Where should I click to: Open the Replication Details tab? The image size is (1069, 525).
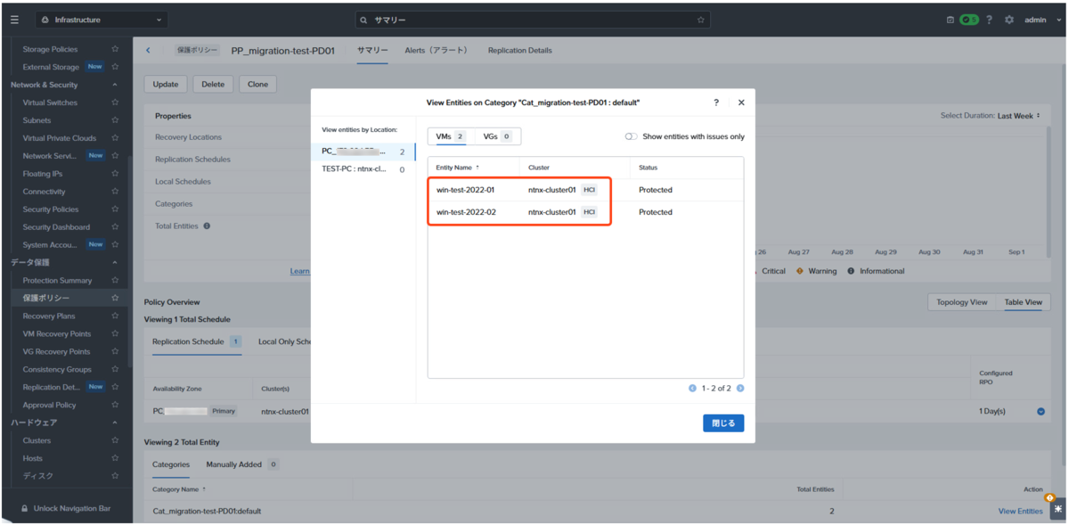519,51
